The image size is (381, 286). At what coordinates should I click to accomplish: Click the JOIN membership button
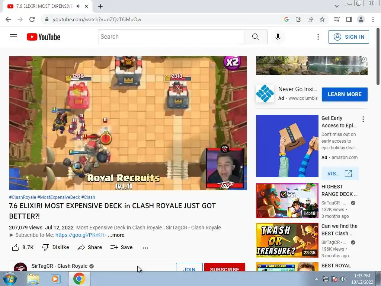point(189,267)
